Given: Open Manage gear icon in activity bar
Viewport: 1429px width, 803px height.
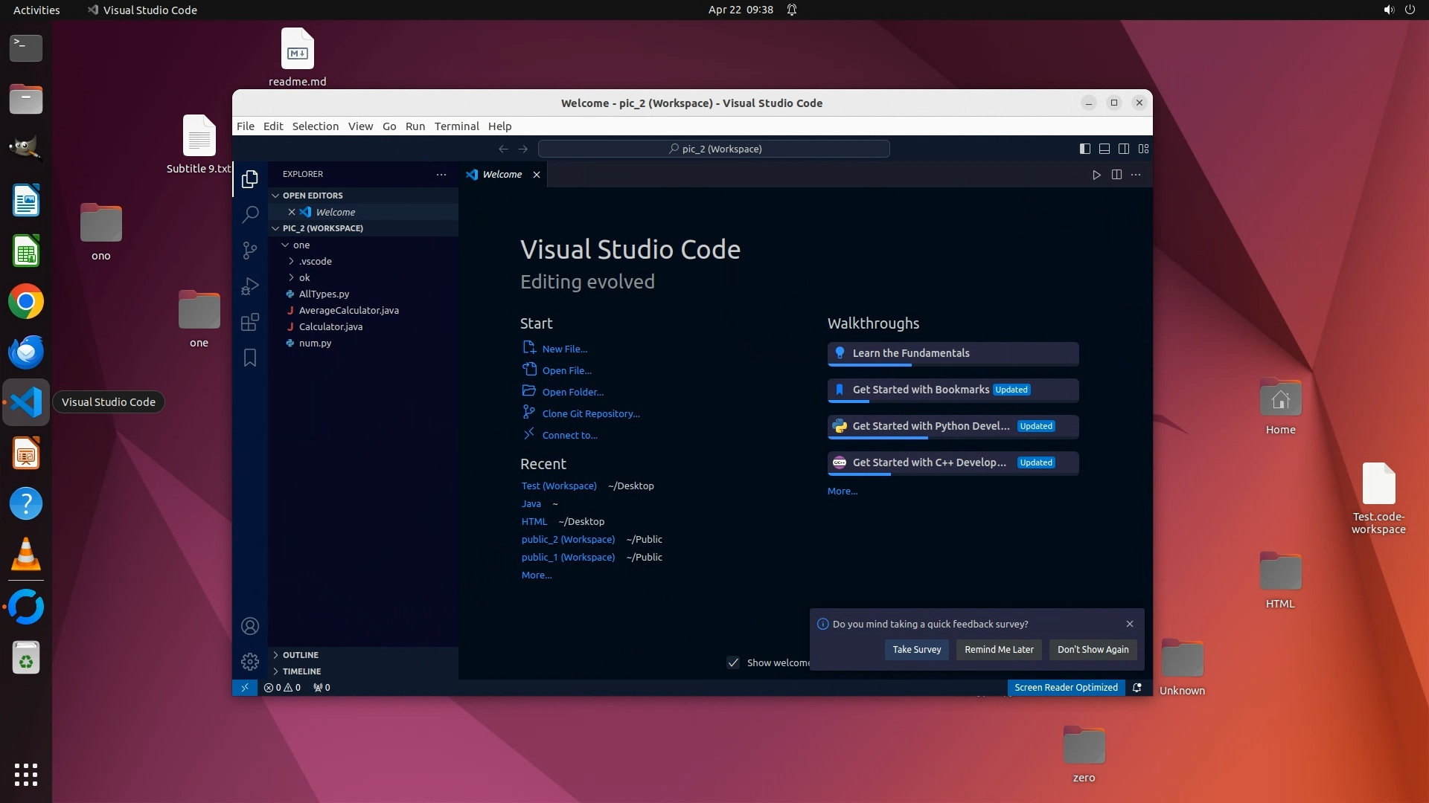Looking at the screenshot, I should [x=250, y=661].
